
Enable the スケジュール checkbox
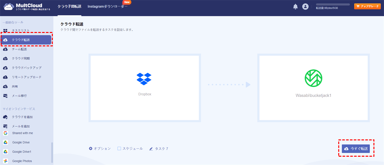119,149
